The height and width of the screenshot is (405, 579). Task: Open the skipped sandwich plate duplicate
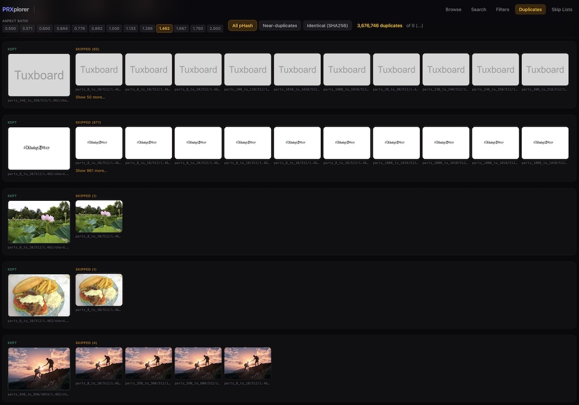[x=99, y=289]
